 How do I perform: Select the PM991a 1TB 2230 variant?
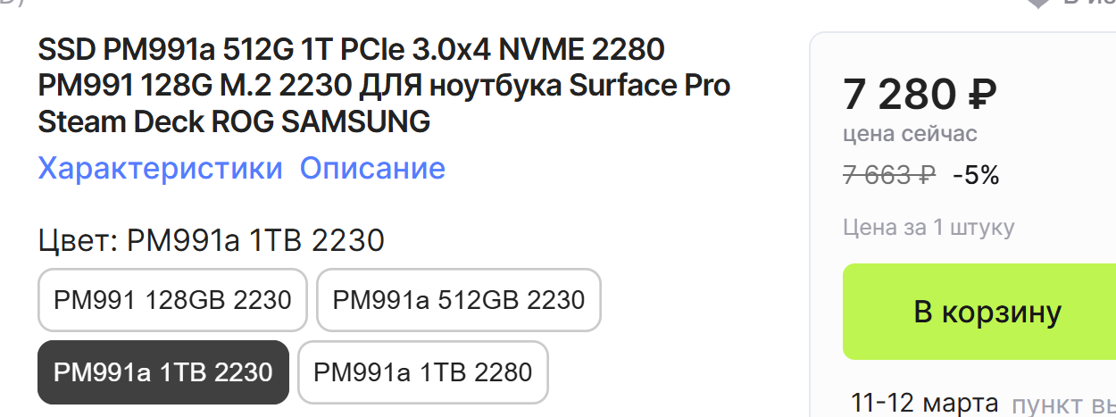pos(163,371)
